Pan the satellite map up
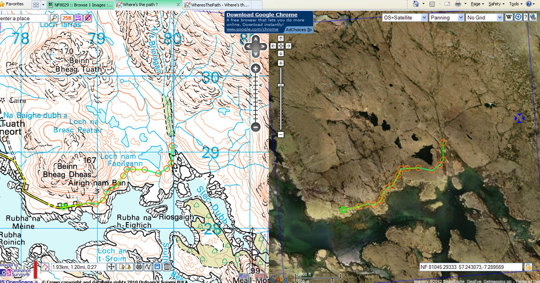This screenshot has width=540, height=283. coord(281,38)
